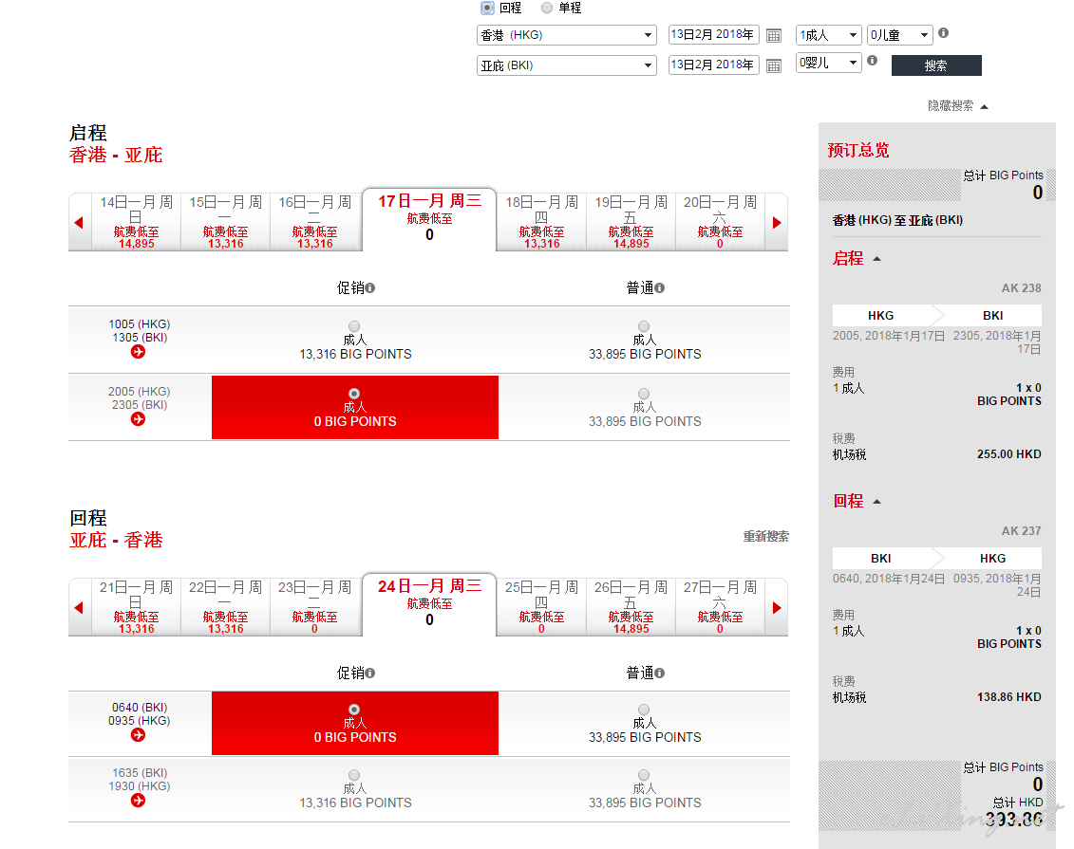The image size is (1074, 849).
Task: Collapse the search panel via hide search
Action: point(957,106)
